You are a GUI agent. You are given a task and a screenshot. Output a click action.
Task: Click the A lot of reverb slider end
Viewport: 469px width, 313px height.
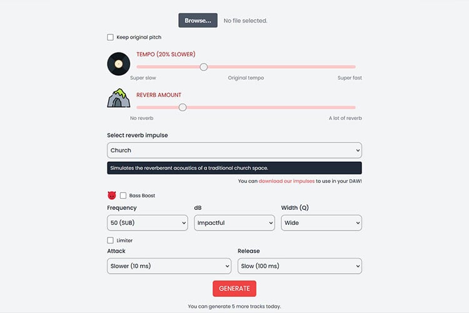click(355, 107)
